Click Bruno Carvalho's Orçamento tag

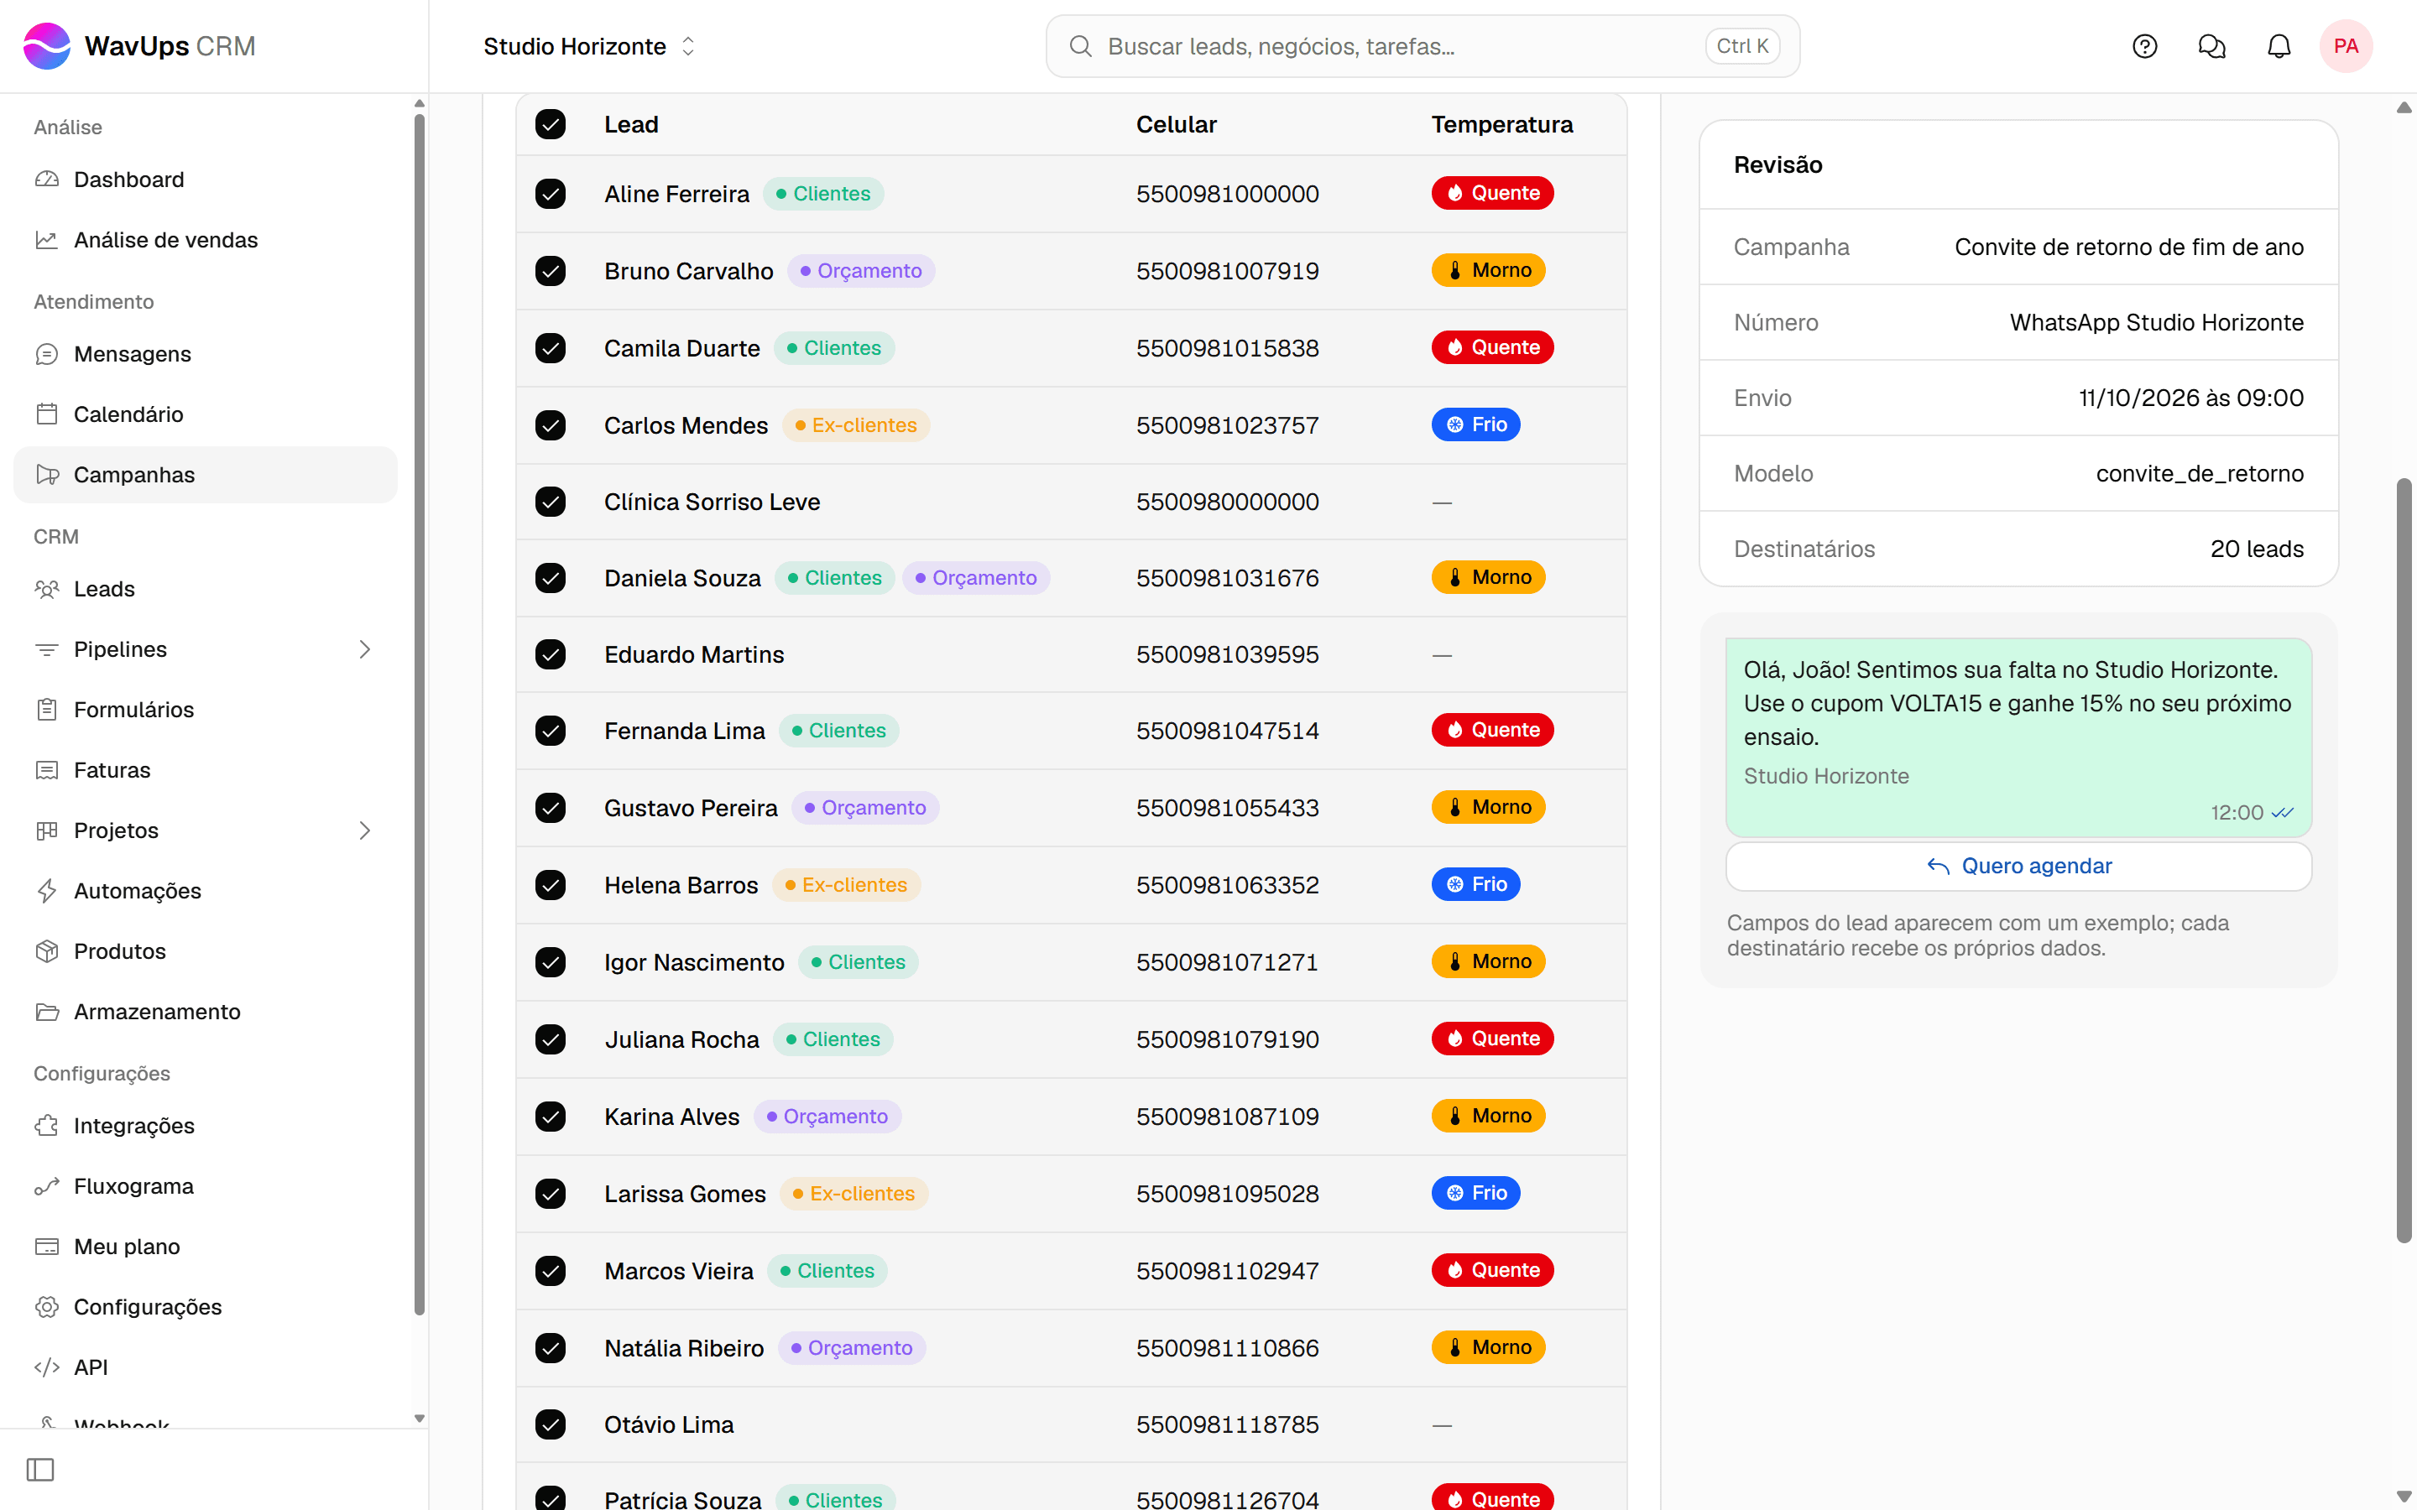861,271
